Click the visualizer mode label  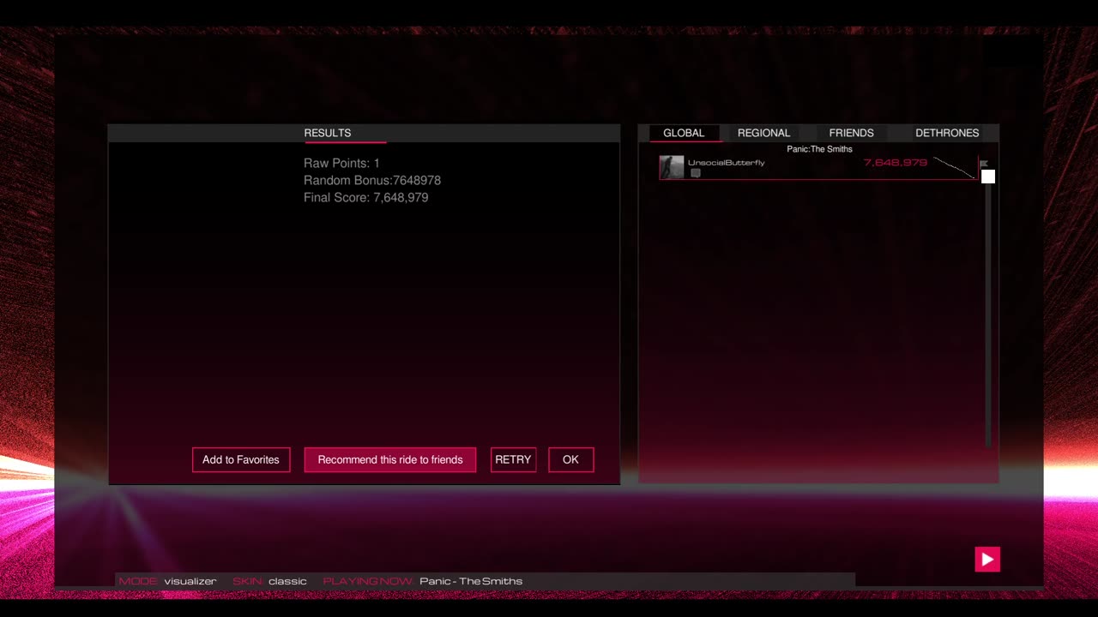point(190,581)
